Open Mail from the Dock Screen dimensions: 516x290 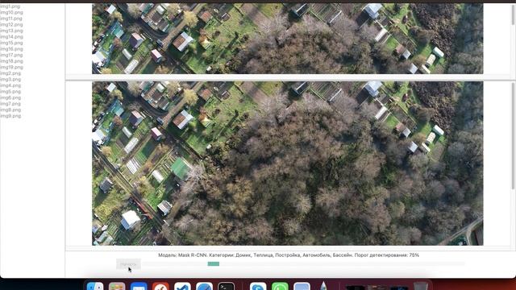point(139,286)
